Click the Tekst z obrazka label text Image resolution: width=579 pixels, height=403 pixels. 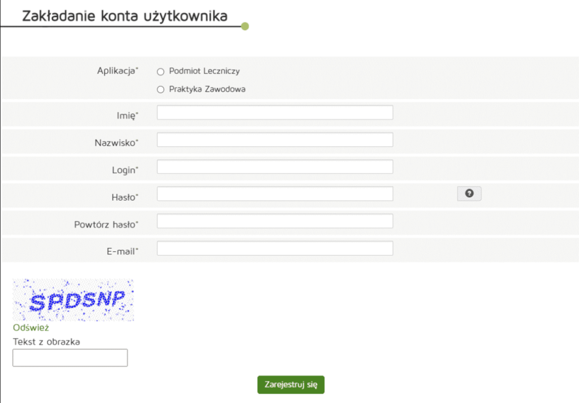point(46,341)
